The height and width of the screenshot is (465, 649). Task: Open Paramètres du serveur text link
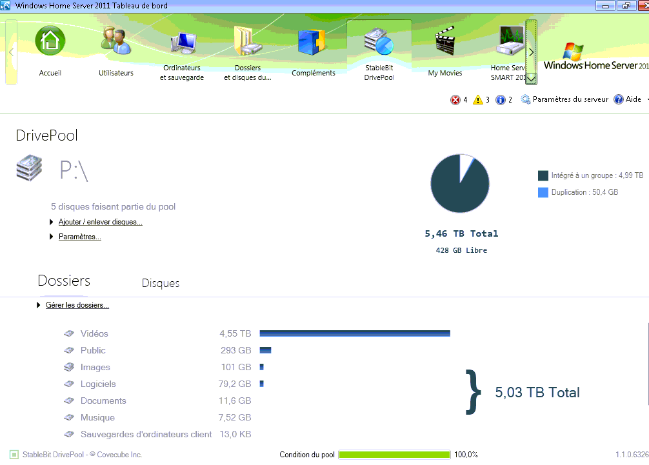(570, 99)
